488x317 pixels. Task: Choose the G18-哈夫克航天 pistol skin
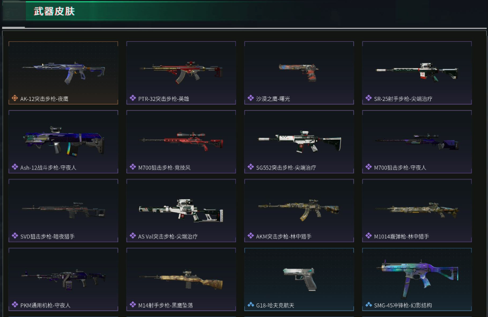click(299, 279)
